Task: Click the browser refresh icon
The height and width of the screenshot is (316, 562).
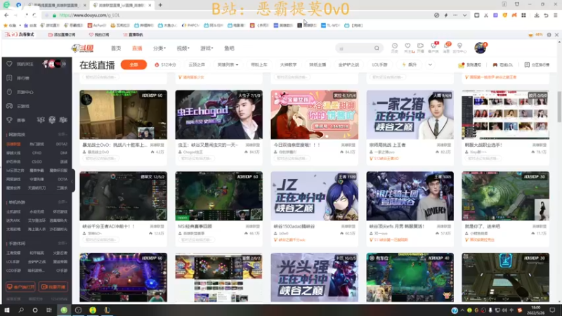Action: (x=34, y=15)
